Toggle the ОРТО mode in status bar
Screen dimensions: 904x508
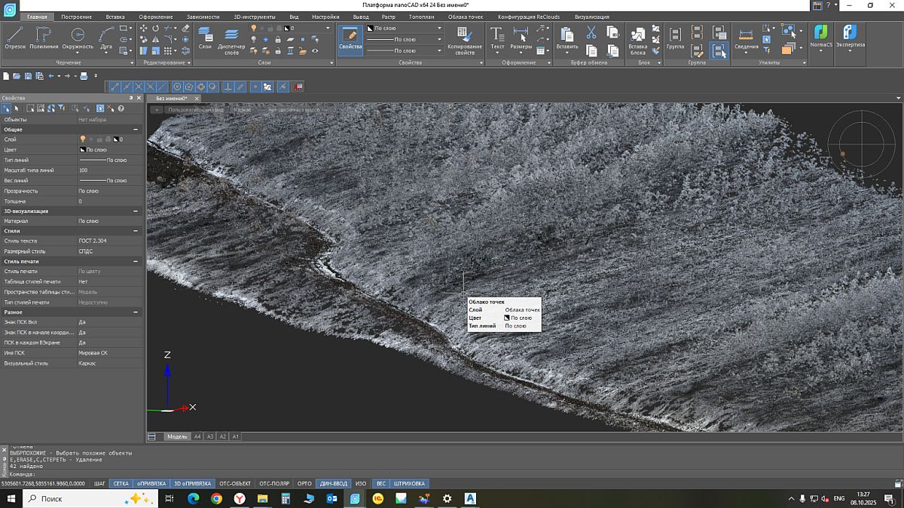coord(304,483)
